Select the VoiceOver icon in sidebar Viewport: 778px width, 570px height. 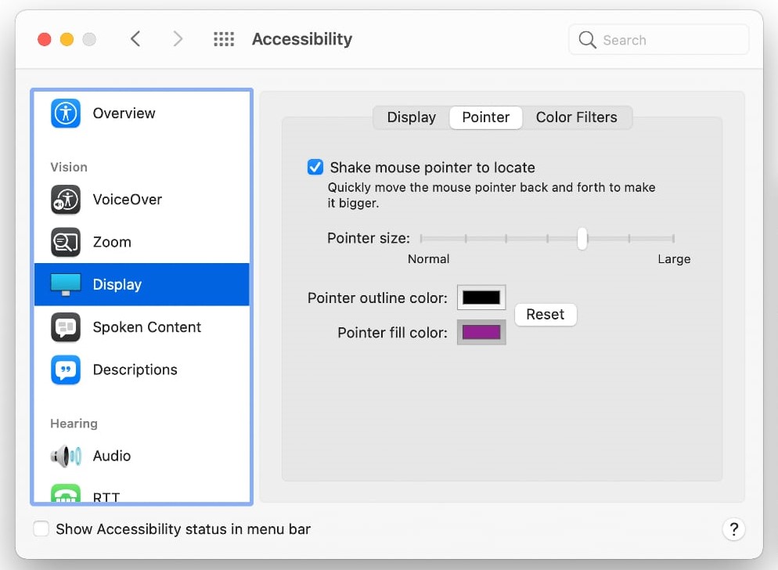[66, 200]
